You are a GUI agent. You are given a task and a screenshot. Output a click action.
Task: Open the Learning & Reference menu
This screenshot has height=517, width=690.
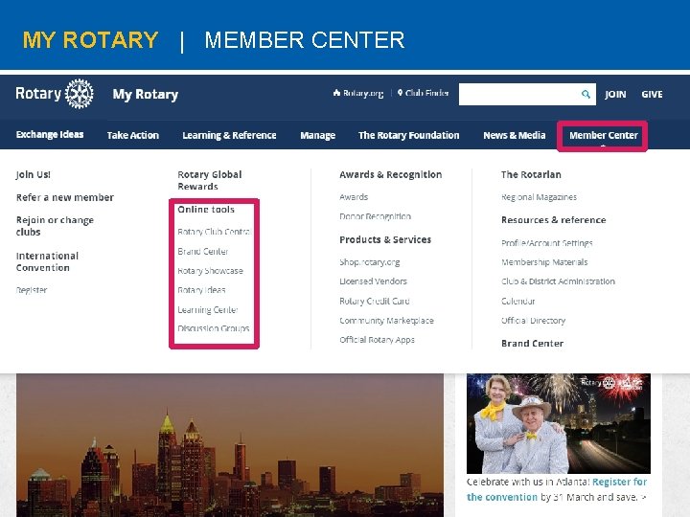coord(229,135)
